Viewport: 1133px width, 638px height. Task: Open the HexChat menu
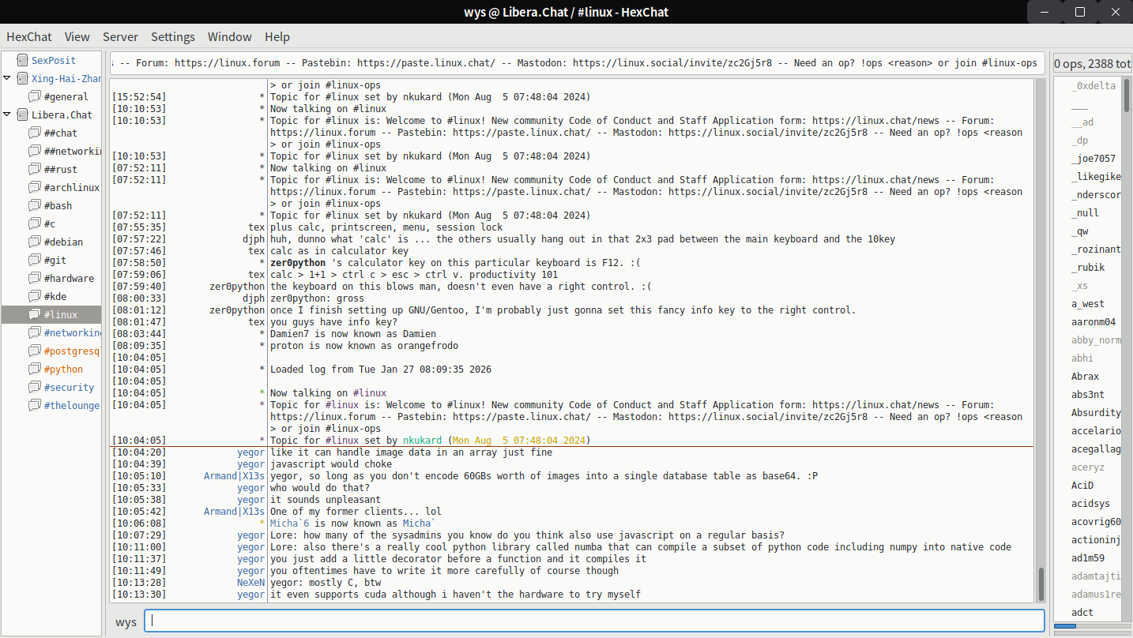pos(29,37)
